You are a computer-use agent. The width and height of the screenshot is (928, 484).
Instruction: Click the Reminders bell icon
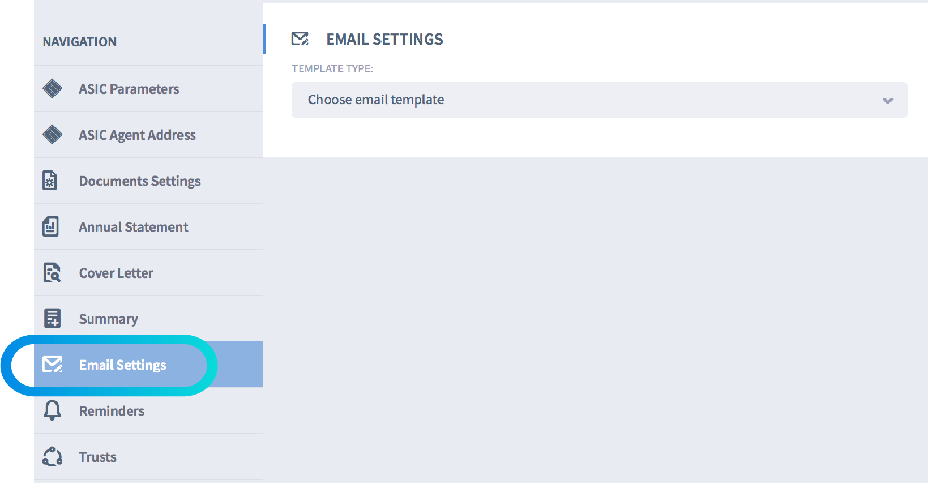pyautogui.click(x=53, y=410)
